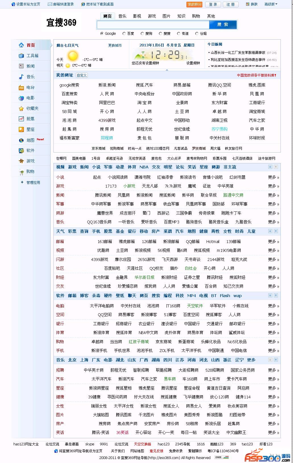
Task: Switch to the 网页 search tab
Action: point(108,16)
